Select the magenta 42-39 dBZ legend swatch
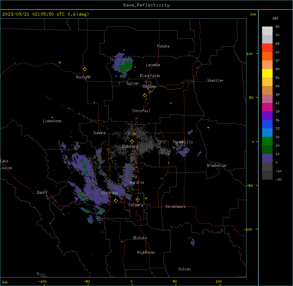 (267, 107)
